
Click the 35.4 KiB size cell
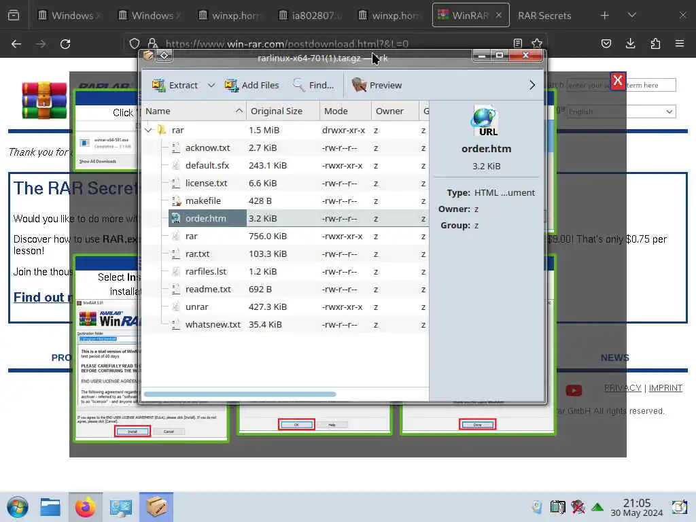265,325
